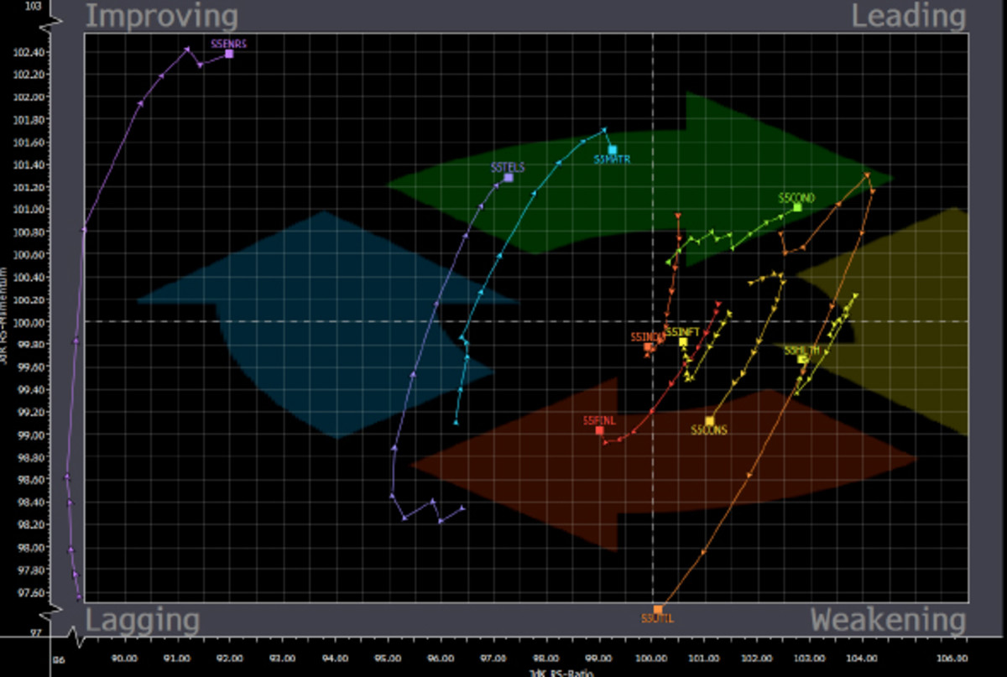Select the S5TELS data point marker
Image resolution: width=1007 pixels, height=677 pixels.
tap(509, 178)
